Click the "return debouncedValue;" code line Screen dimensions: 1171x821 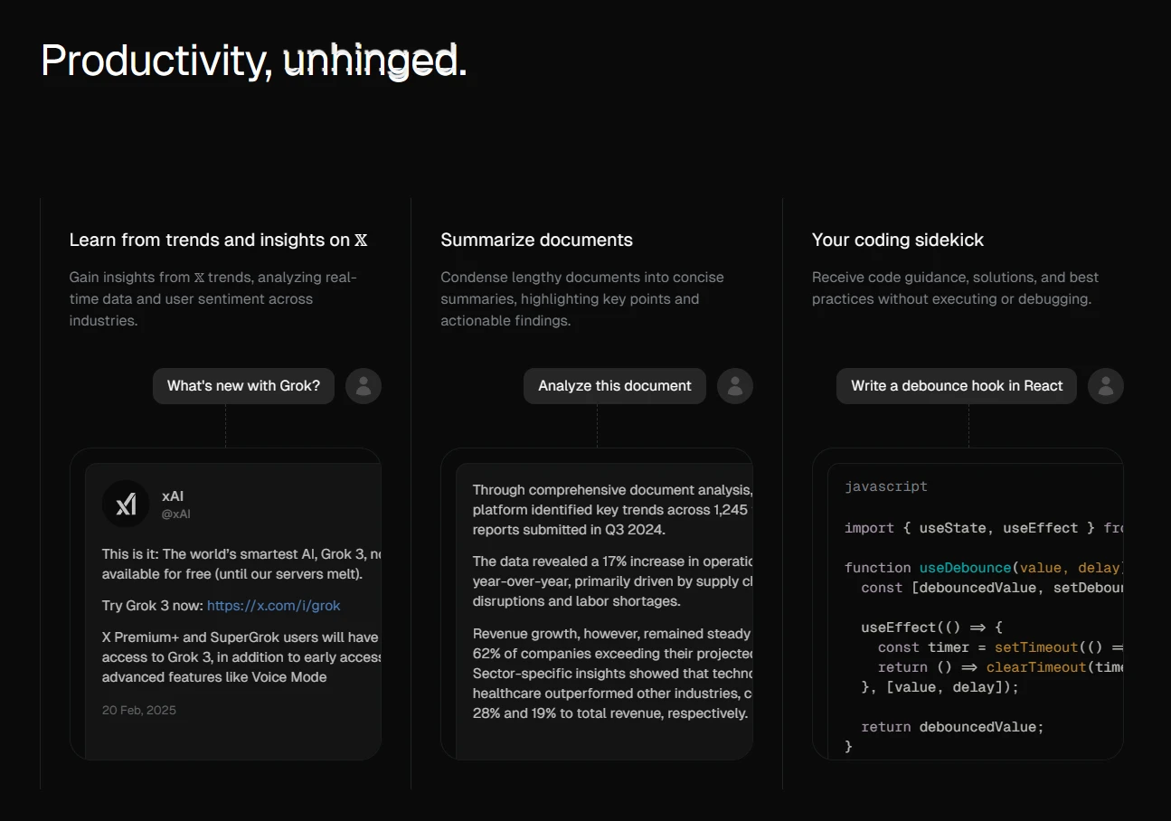(x=952, y=727)
